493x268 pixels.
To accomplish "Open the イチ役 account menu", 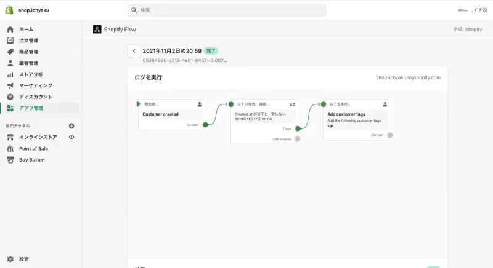I will point(473,10).
